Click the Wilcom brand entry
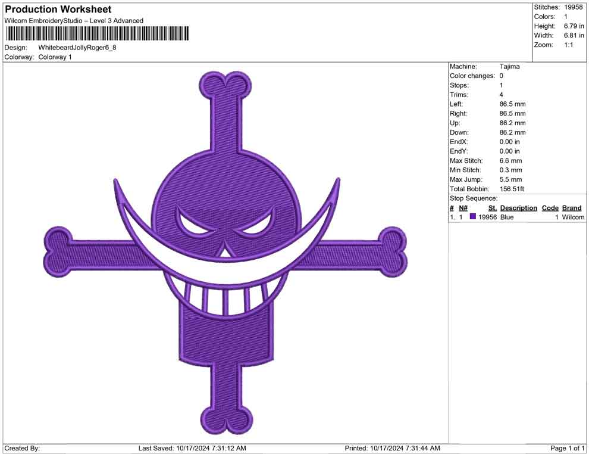589x454 pixels. [572, 217]
